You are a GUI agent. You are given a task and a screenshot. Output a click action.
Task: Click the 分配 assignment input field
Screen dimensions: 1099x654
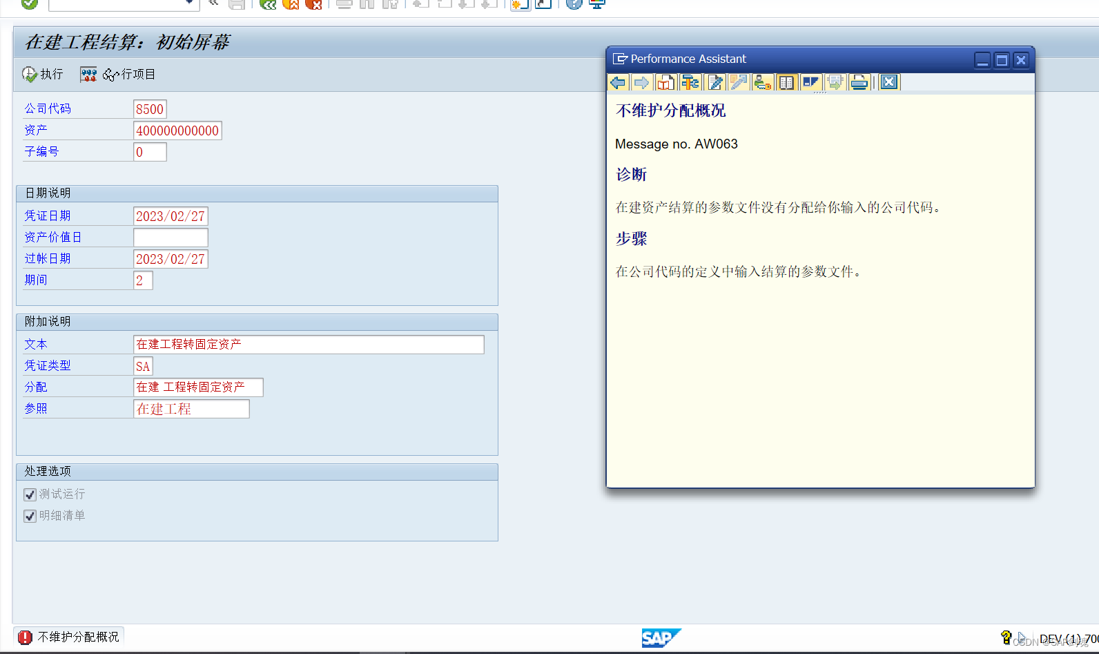(198, 387)
